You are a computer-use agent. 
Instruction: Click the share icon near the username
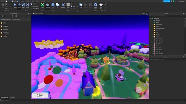tap(176, 1)
